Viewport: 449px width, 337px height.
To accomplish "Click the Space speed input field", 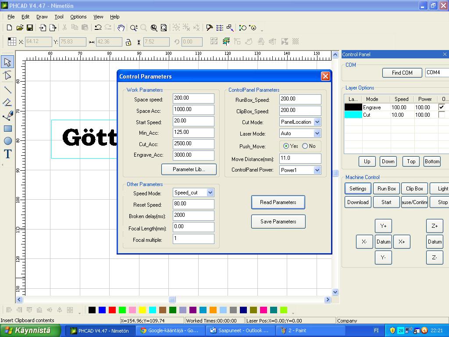I will click(193, 98).
